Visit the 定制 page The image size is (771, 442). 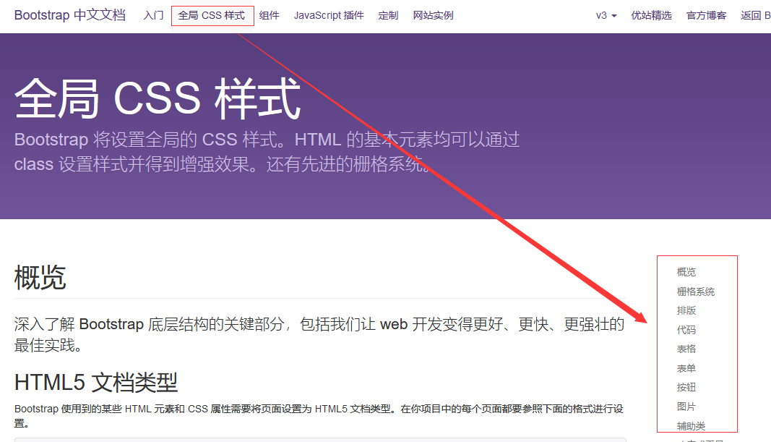pyautogui.click(x=388, y=15)
